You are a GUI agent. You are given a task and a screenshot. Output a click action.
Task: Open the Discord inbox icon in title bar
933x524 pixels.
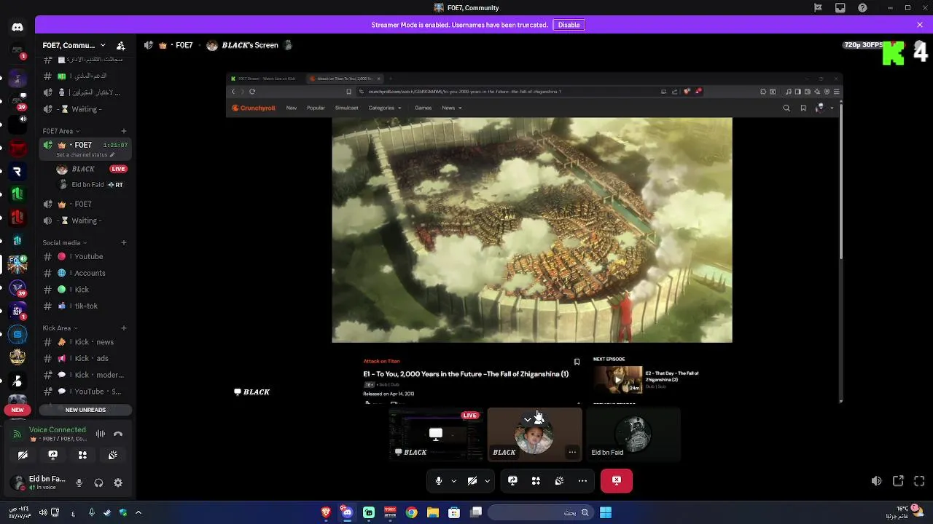tap(840, 8)
